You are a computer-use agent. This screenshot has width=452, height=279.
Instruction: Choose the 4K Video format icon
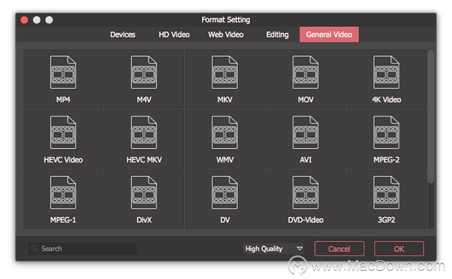point(386,72)
